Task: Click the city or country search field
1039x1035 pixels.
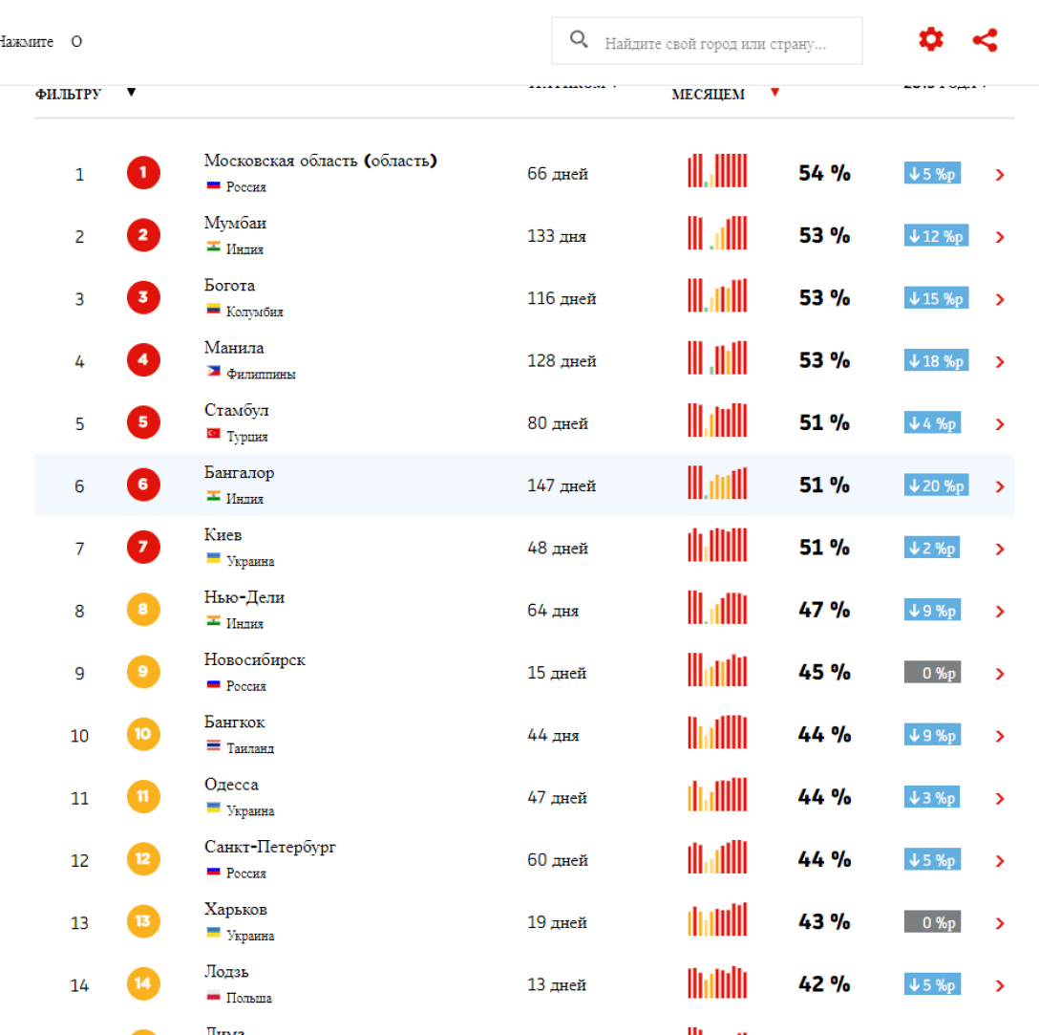Action: (716, 44)
